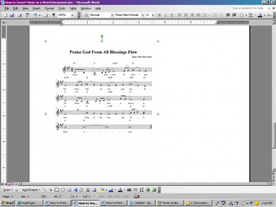The height and width of the screenshot is (207, 276).
Task: Select the Rectangle drawing tool
Action: click(57, 190)
